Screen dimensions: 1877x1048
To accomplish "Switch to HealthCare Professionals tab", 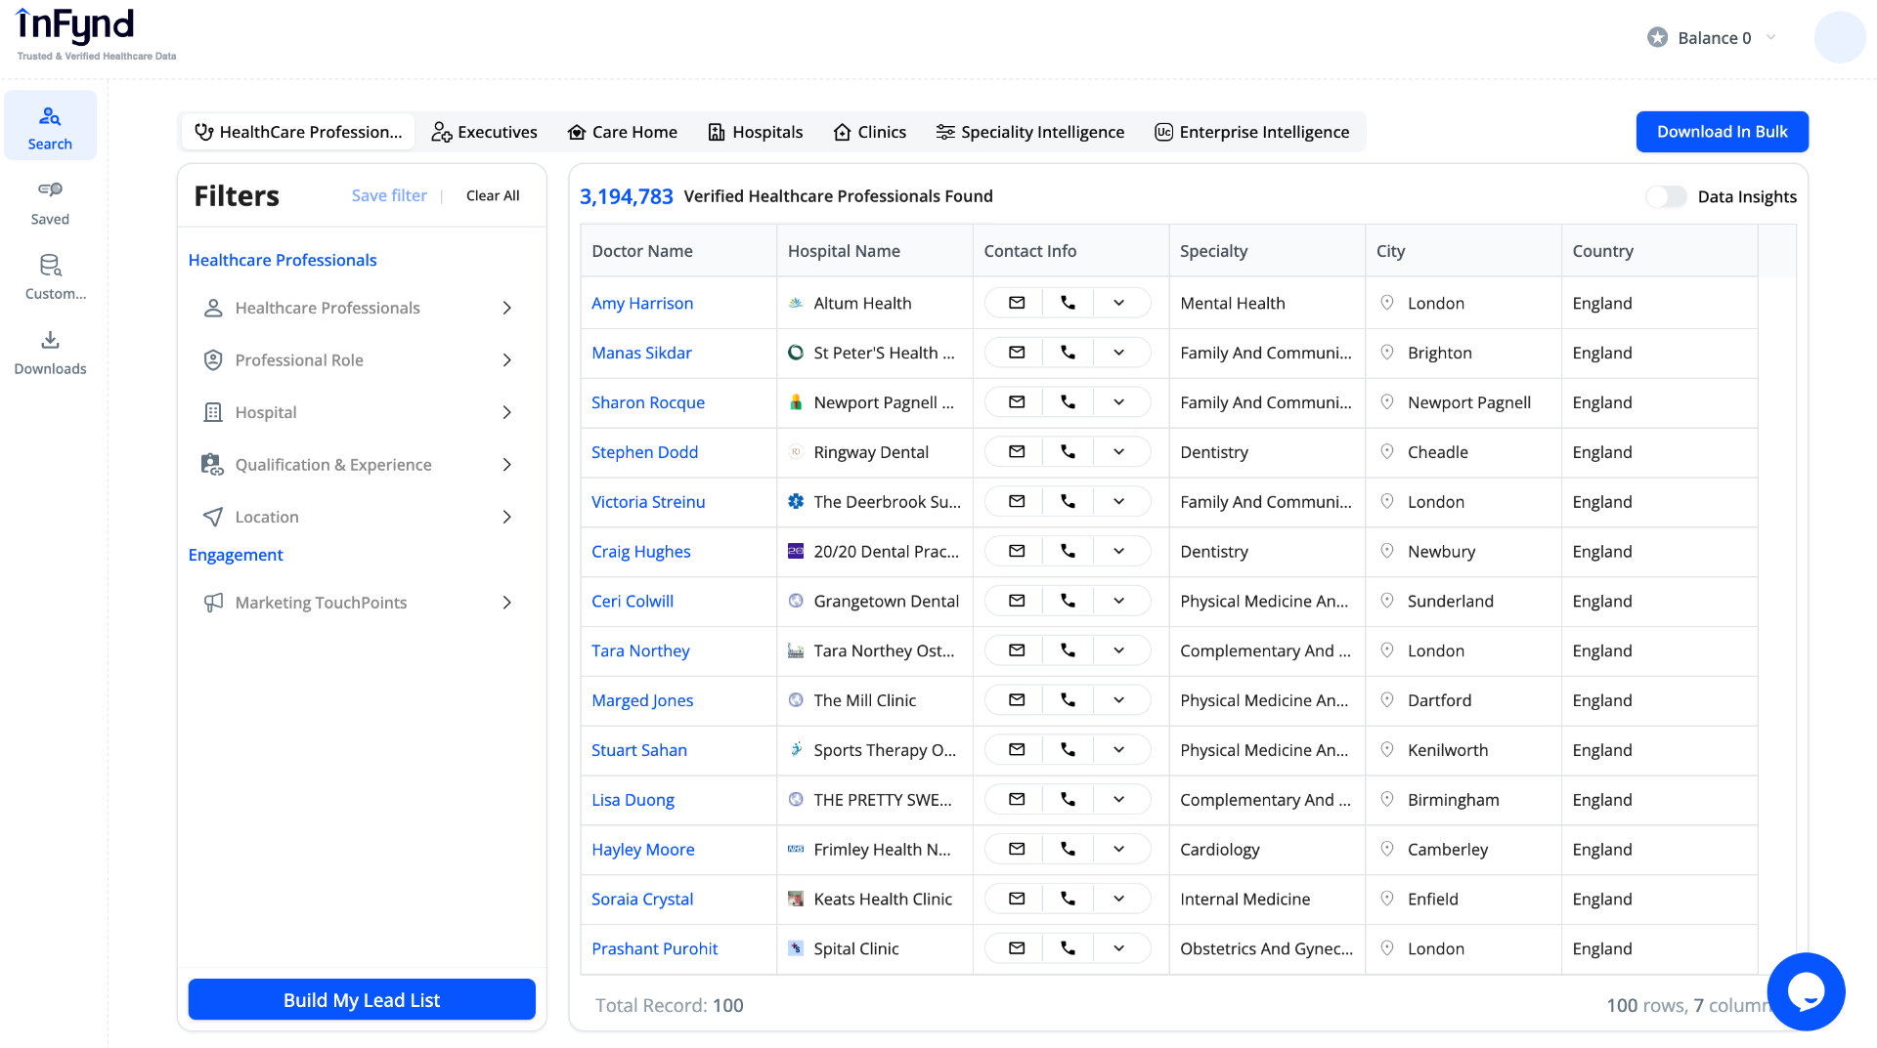I will point(298,132).
